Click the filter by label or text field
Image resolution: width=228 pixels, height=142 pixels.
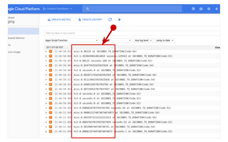[131, 33]
